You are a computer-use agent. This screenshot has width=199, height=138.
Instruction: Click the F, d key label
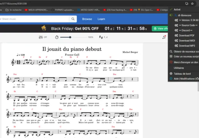pyautogui.click(x=106, y=37)
